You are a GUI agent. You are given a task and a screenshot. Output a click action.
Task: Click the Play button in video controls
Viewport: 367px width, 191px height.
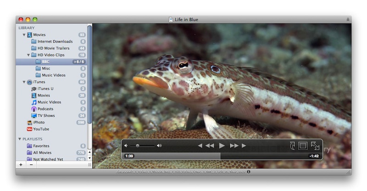(x=222, y=146)
